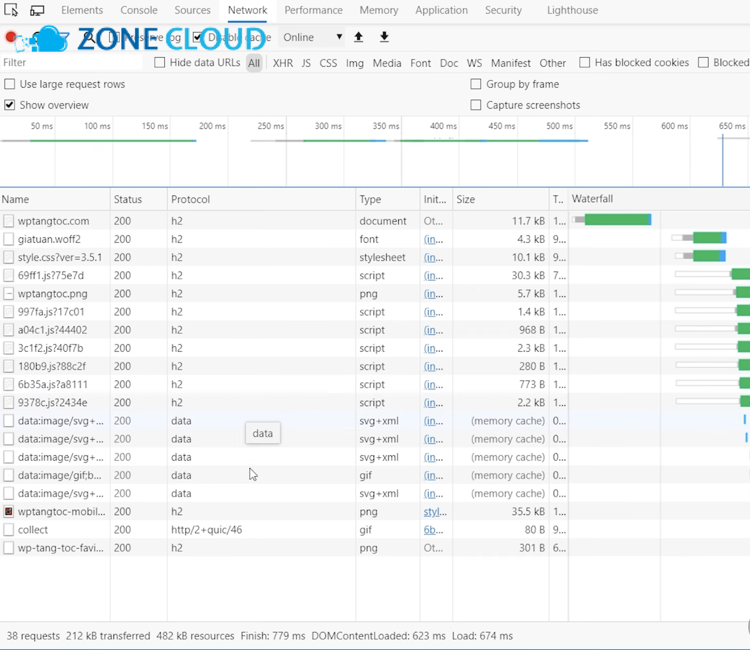Select the wptangtoc.com document file icon
The image size is (750, 650).
[8, 221]
